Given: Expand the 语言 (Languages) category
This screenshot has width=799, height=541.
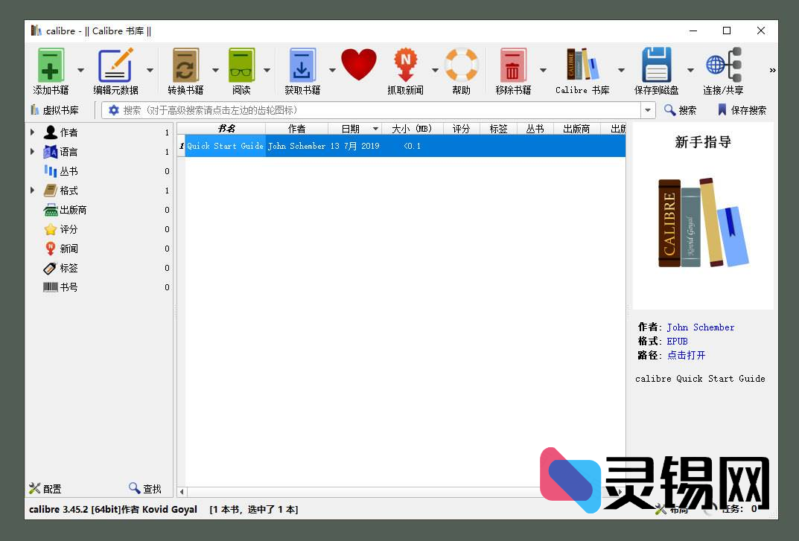Looking at the screenshot, I should pyautogui.click(x=31, y=151).
